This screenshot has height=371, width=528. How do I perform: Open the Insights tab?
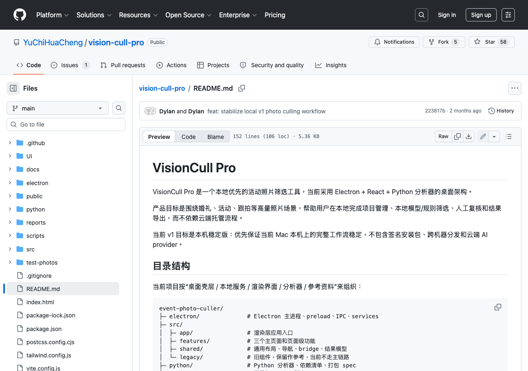pos(331,65)
